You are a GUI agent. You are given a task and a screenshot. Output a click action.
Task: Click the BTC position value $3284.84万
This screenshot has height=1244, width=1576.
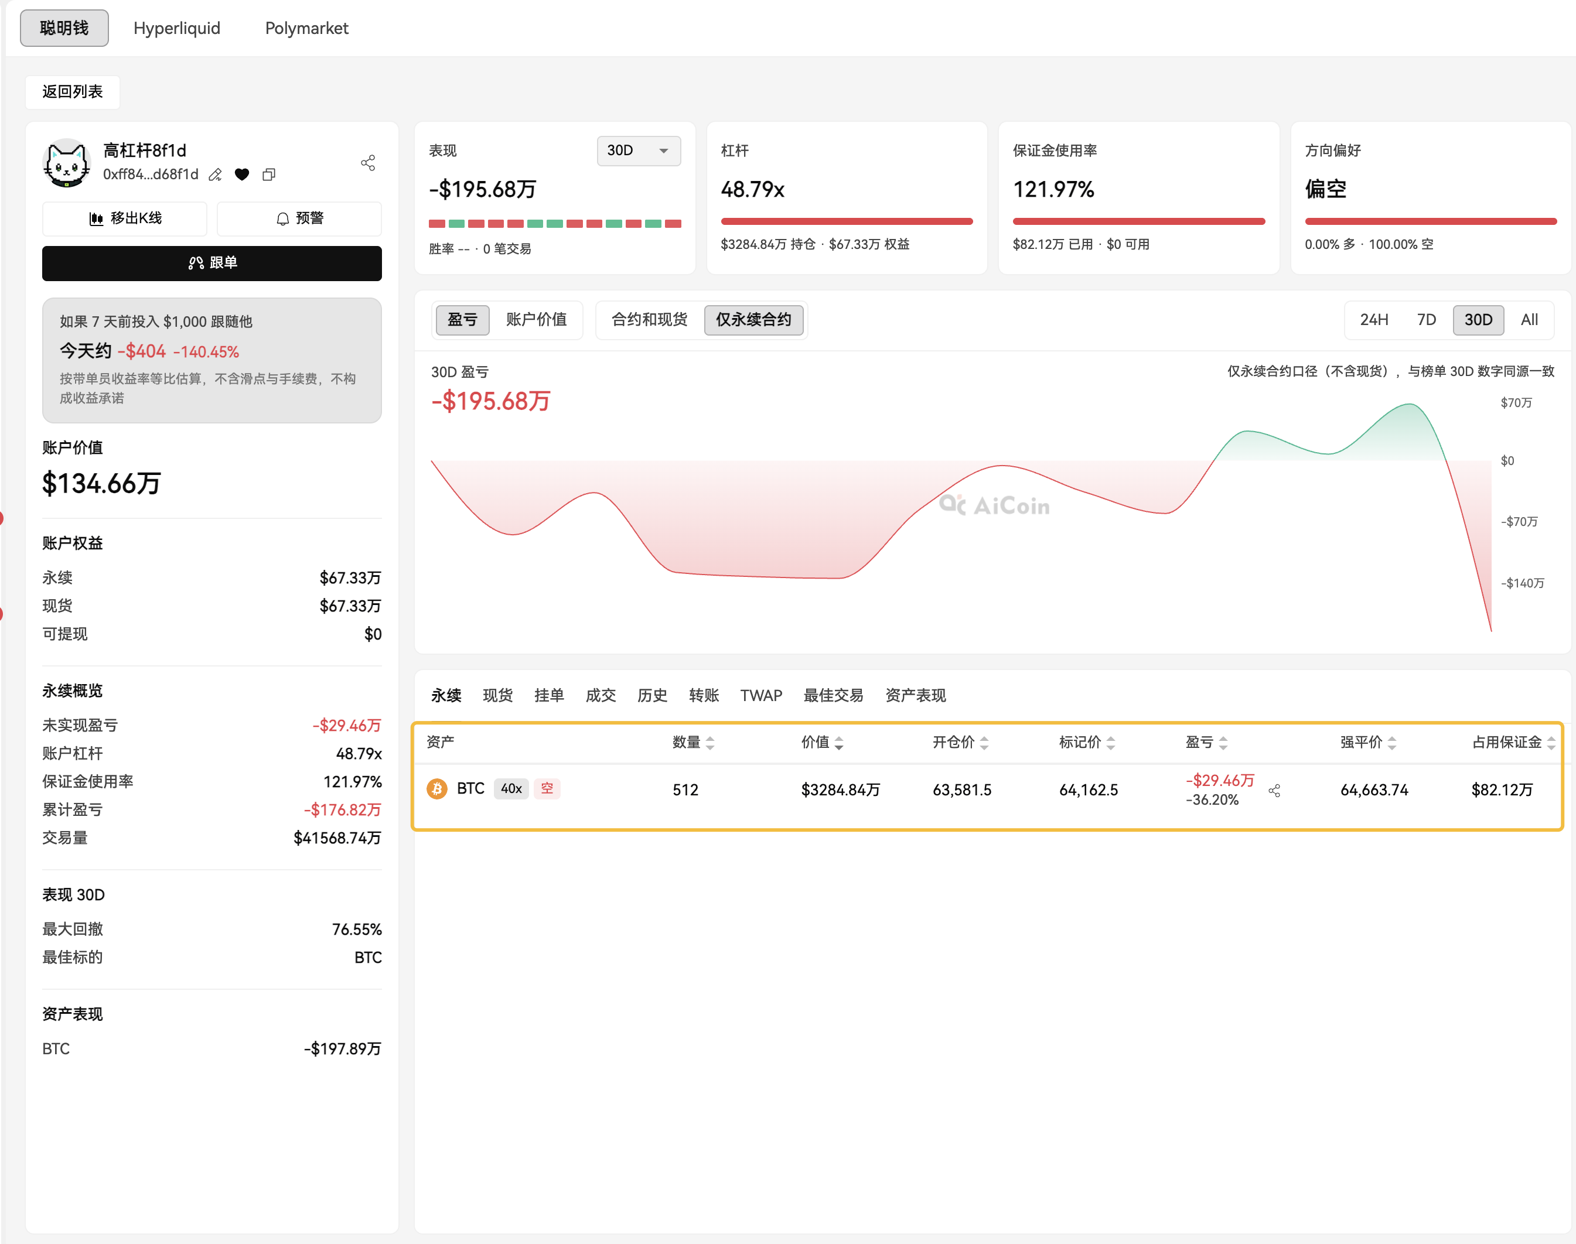coord(840,790)
